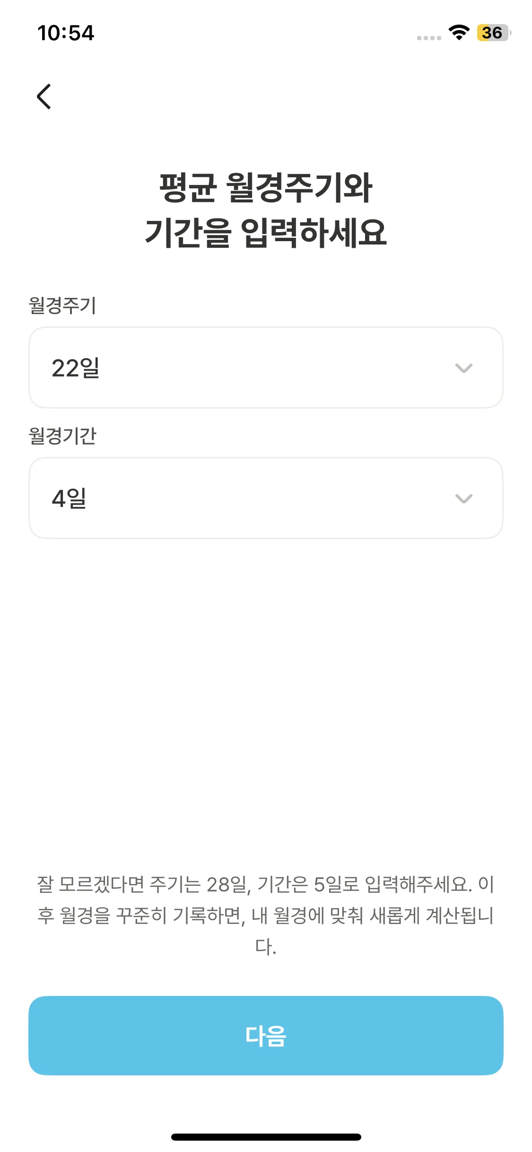Image resolution: width=532 pixels, height=1152 pixels.
Task: Tap the heading line 평균 월경주기와
Action: tap(266, 188)
